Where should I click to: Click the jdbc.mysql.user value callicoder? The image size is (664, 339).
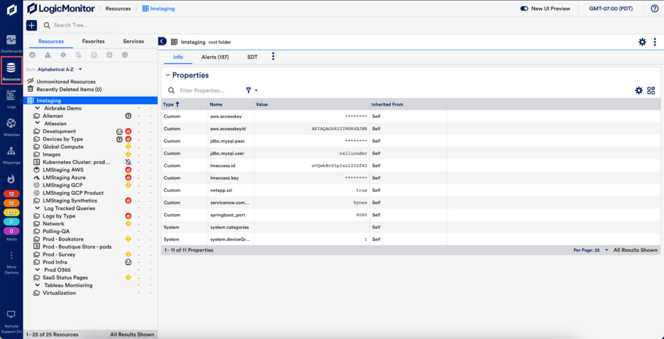[x=353, y=153]
